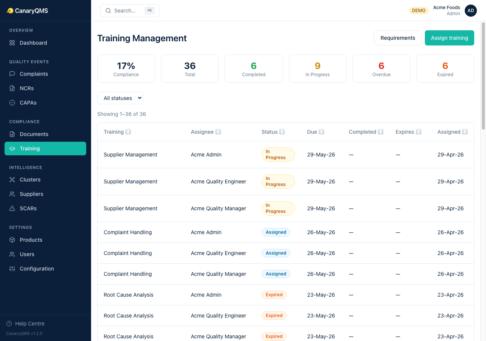Open the All statuses dropdown

point(120,98)
